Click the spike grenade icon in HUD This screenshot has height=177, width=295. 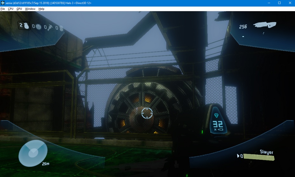pyautogui.click(x=50, y=28)
